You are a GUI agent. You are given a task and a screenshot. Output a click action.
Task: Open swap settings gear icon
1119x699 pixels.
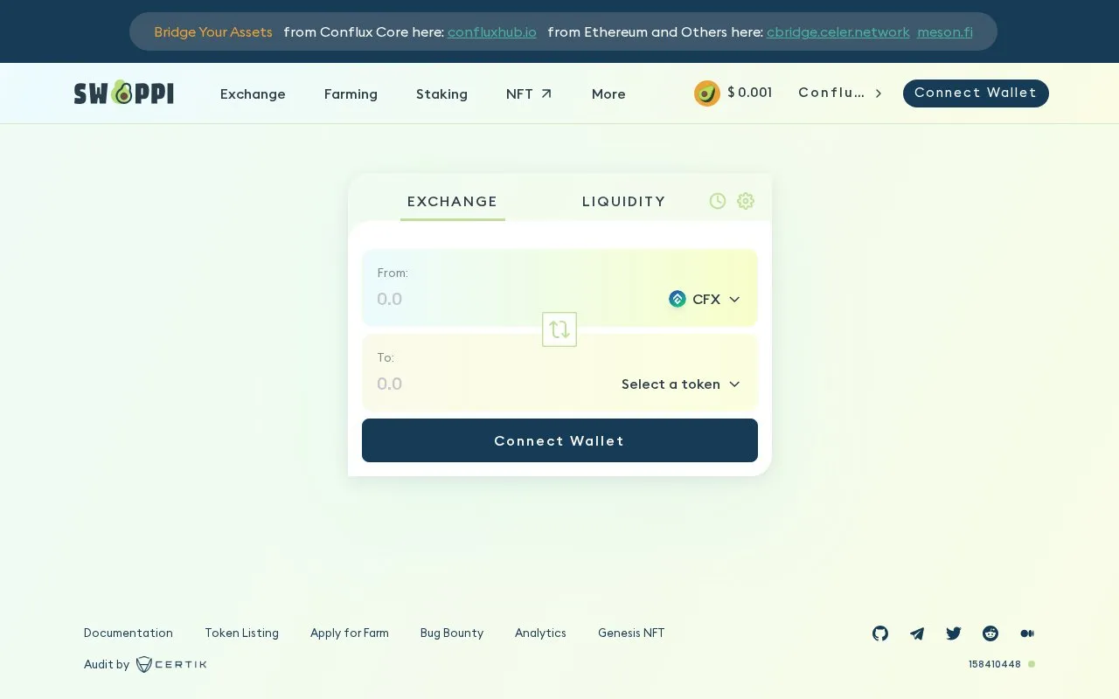coord(746,201)
